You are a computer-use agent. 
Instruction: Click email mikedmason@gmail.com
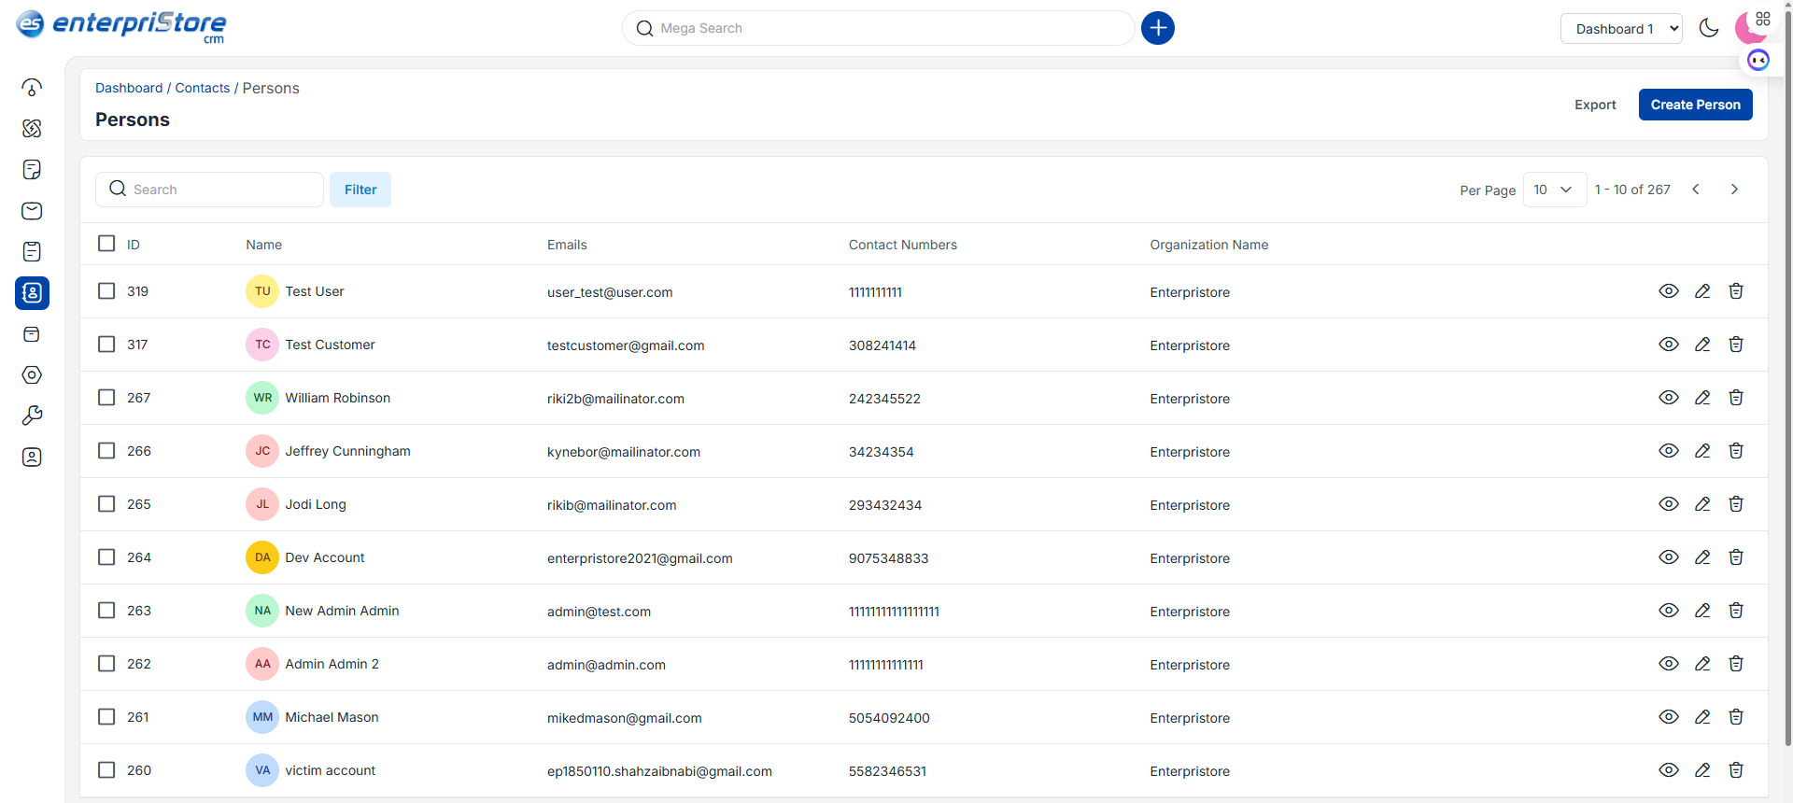pyautogui.click(x=625, y=718)
